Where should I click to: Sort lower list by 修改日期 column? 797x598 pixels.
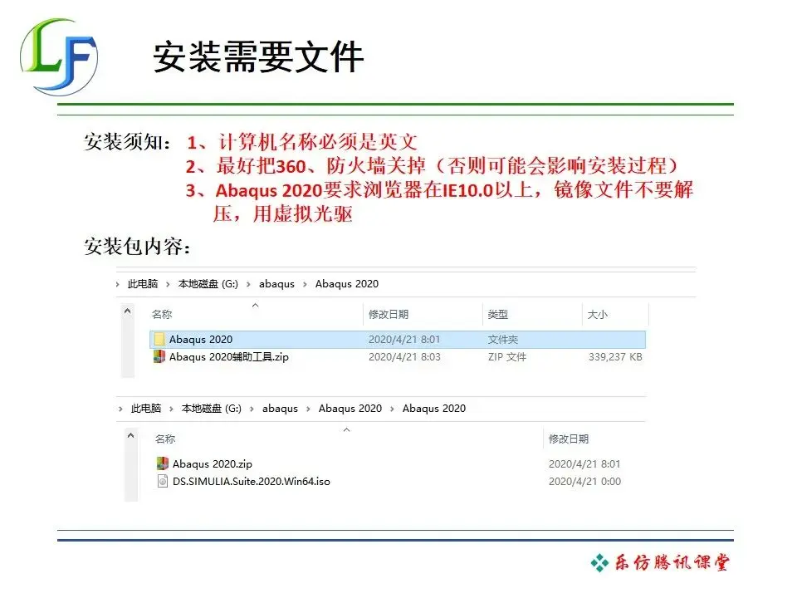[569, 439]
